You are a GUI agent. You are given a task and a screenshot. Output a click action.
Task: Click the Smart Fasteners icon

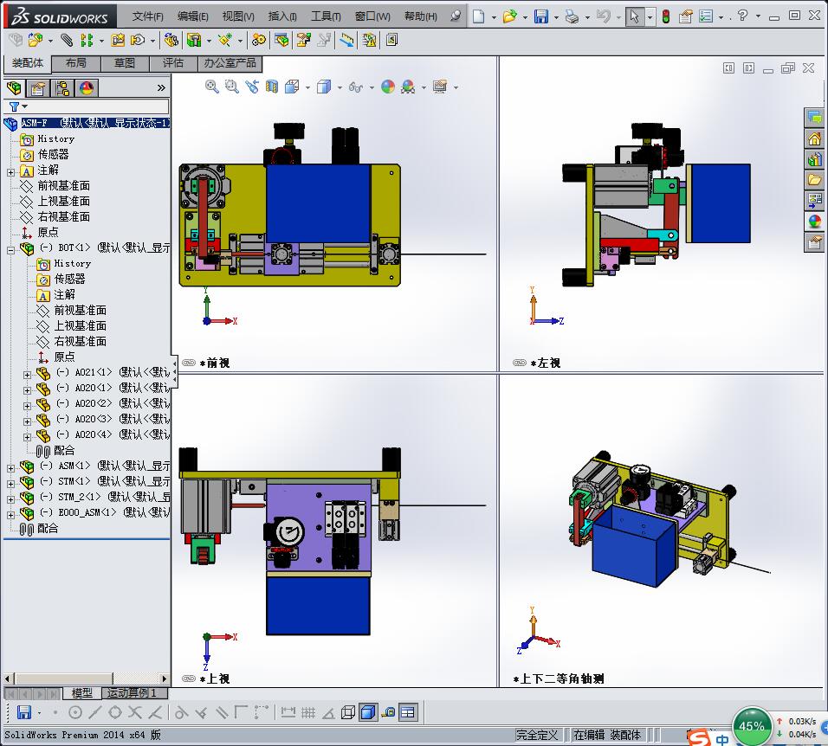coord(118,40)
